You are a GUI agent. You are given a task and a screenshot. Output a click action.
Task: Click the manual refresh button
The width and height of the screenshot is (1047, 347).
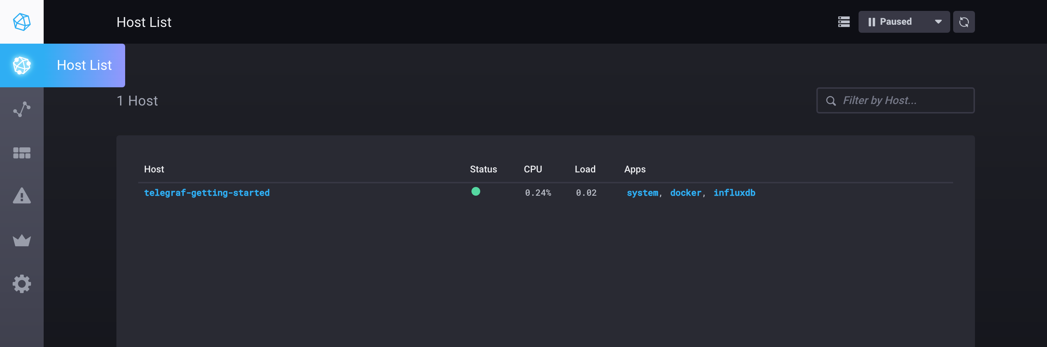[964, 22]
